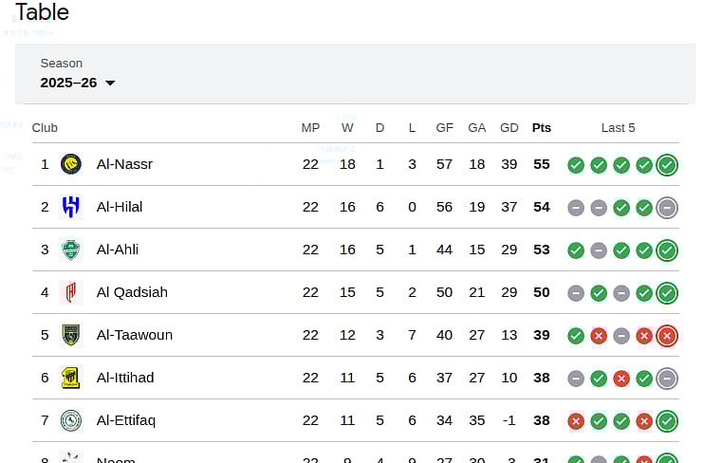
Task: Click the Al-Nassr club crest icon
Action: pyautogui.click(x=71, y=164)
